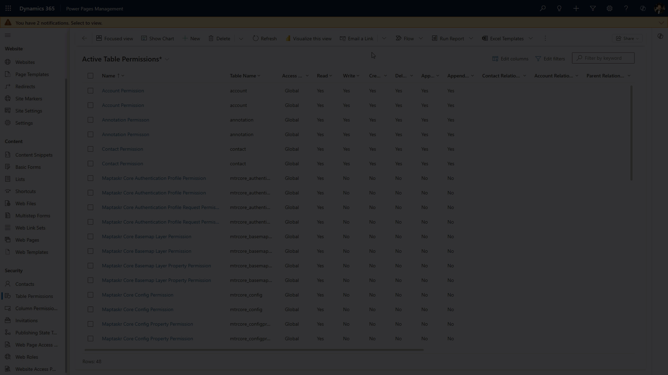Viewport: 668px width, 375px height.
Task: Open the search icon in top bar
Action: pyautogui.click(x=543, y=8)
